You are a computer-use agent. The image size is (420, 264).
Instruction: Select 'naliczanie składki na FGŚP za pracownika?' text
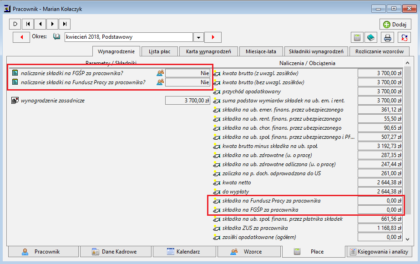tap(72, 73)
